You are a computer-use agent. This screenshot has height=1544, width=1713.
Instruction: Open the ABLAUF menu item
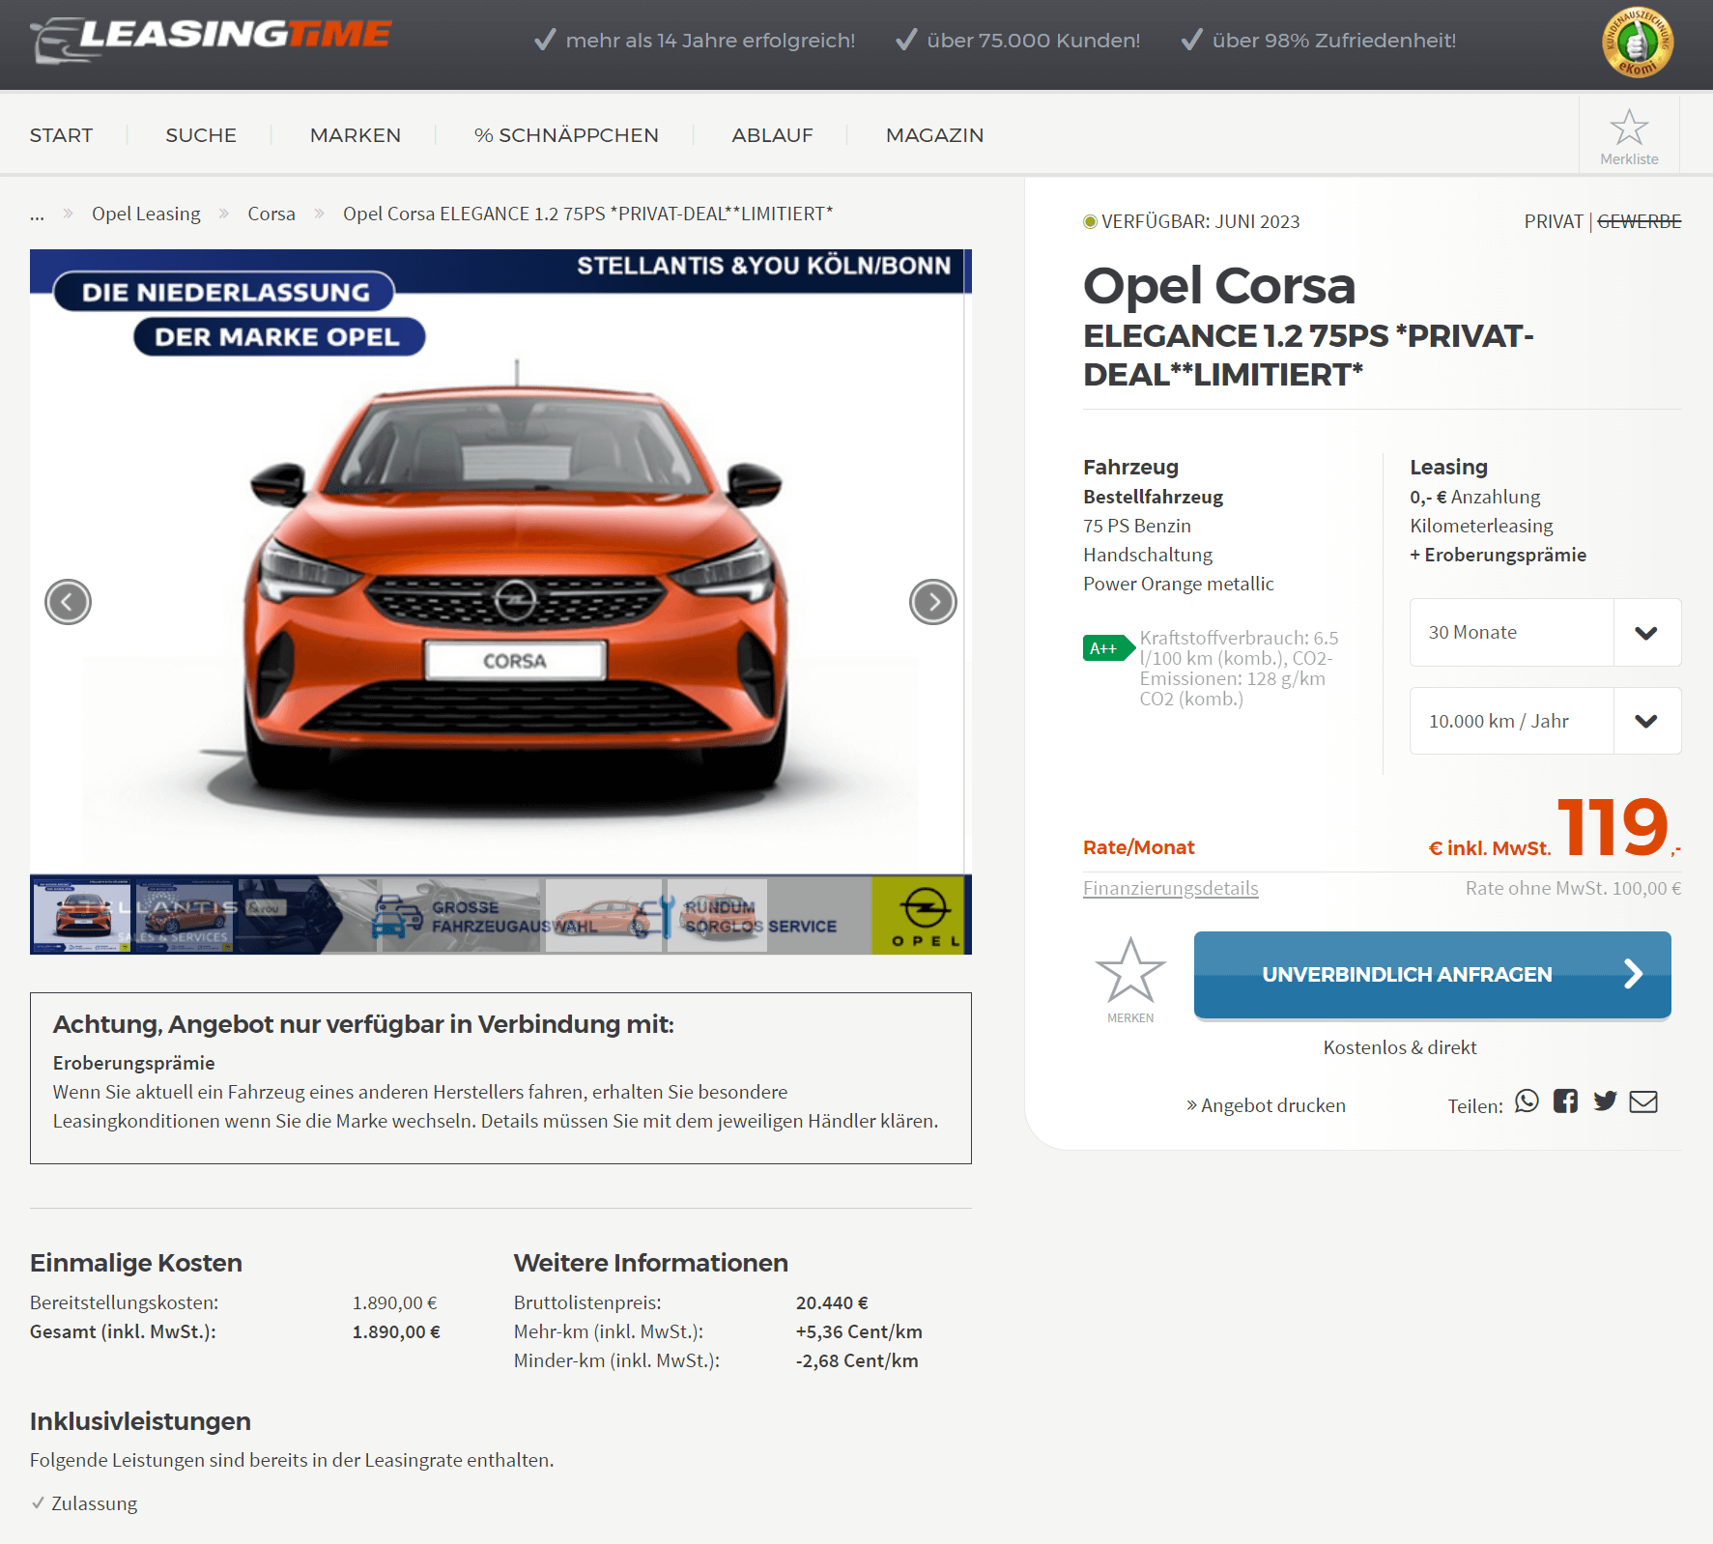tap(772, 135)
